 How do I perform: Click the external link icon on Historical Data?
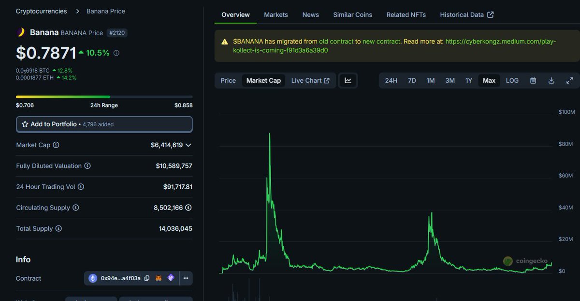pyautogui.click(x=490, y=15)
